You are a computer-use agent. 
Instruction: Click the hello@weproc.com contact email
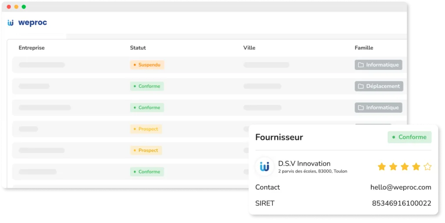coord(400,187)
